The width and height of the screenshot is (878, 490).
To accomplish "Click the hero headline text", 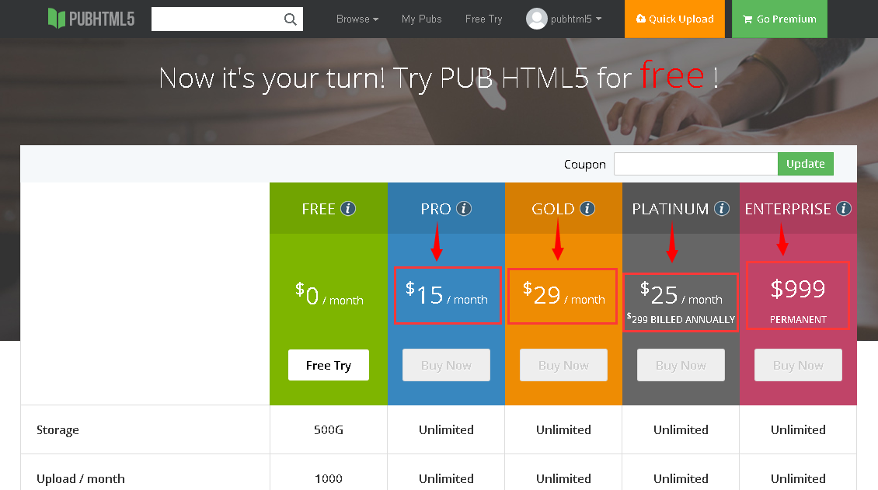I will tap(438, 77).
